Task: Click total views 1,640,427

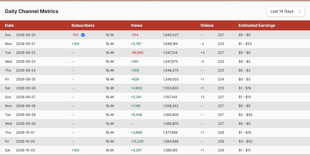Action: [171, 35]
